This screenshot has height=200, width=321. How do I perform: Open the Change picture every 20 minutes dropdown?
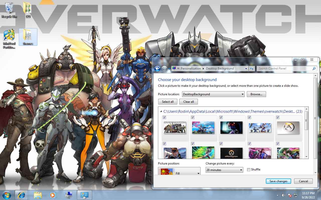[224, 170]
